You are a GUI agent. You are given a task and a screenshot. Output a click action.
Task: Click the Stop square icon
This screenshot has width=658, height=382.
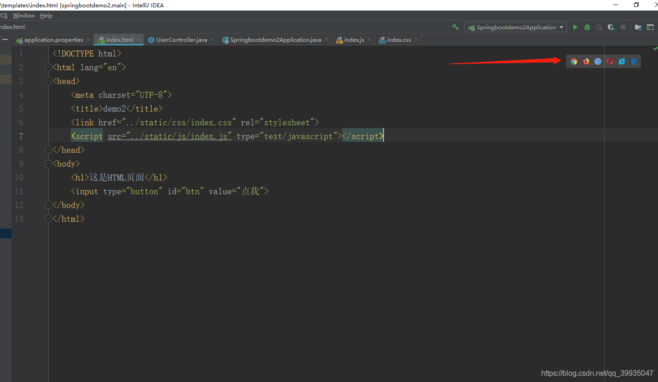623,27
